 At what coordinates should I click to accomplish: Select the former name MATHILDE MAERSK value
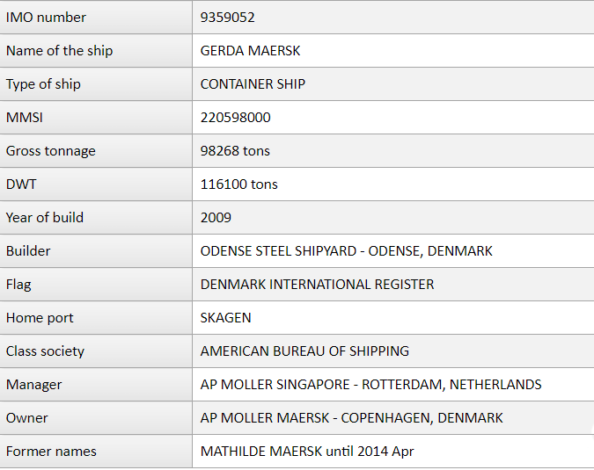(x=306, y=452)
